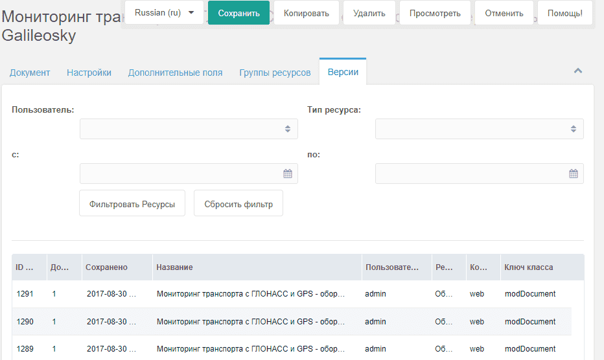Click the Копировать button

coord(307,13)
